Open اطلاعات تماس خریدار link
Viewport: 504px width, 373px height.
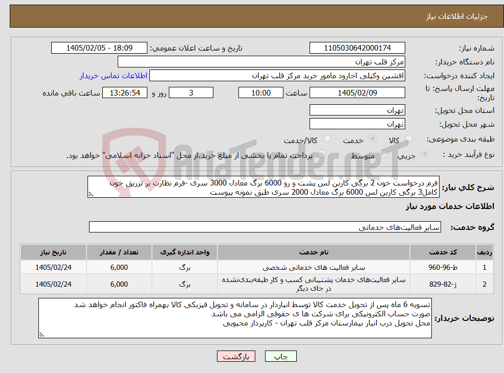(114, 76)
